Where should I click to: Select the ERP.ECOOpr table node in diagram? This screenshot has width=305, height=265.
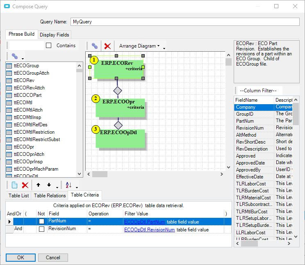pos(121,107)
